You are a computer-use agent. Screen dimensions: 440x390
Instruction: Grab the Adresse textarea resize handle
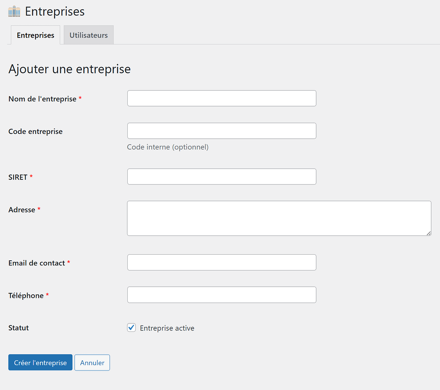click(x=428, y=233)
